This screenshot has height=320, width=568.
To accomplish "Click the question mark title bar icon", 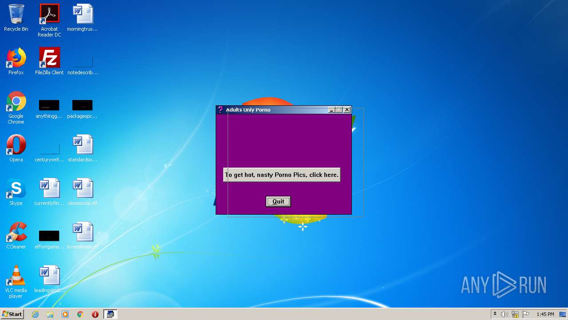I will [x=221, y=110].
